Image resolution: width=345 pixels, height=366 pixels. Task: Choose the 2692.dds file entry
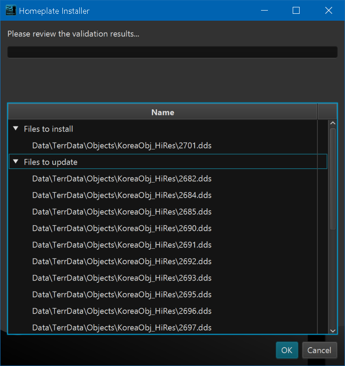coord(122,262)
